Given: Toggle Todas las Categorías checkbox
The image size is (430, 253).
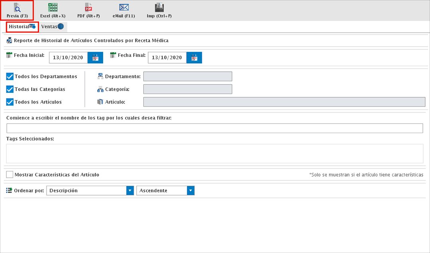Looking at the screenshot, I should (x=10, y=89).
